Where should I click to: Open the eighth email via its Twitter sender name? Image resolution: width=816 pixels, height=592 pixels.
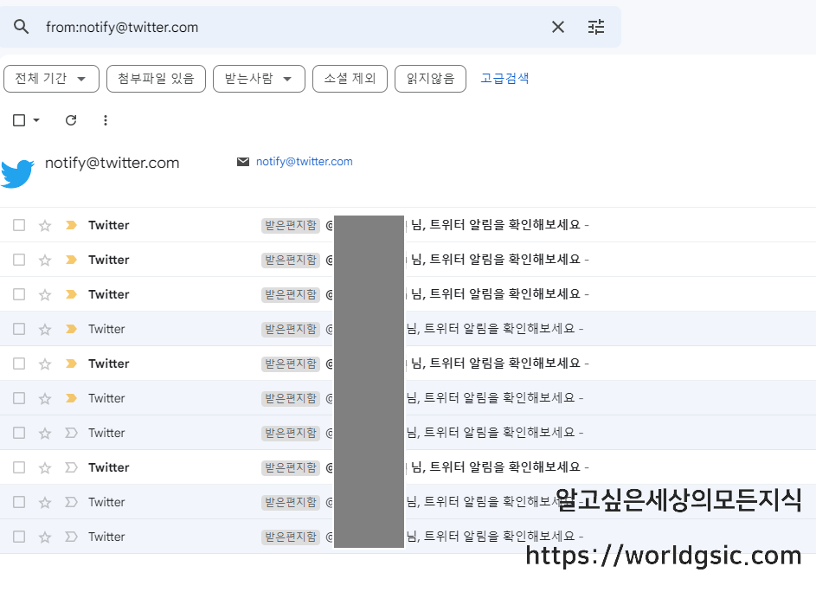(x=109, y=467)
